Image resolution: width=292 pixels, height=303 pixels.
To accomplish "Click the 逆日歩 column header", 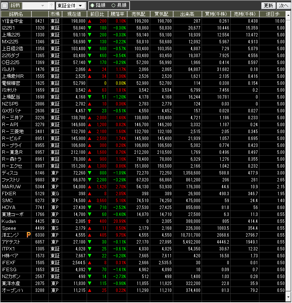I will click(275, 14).
